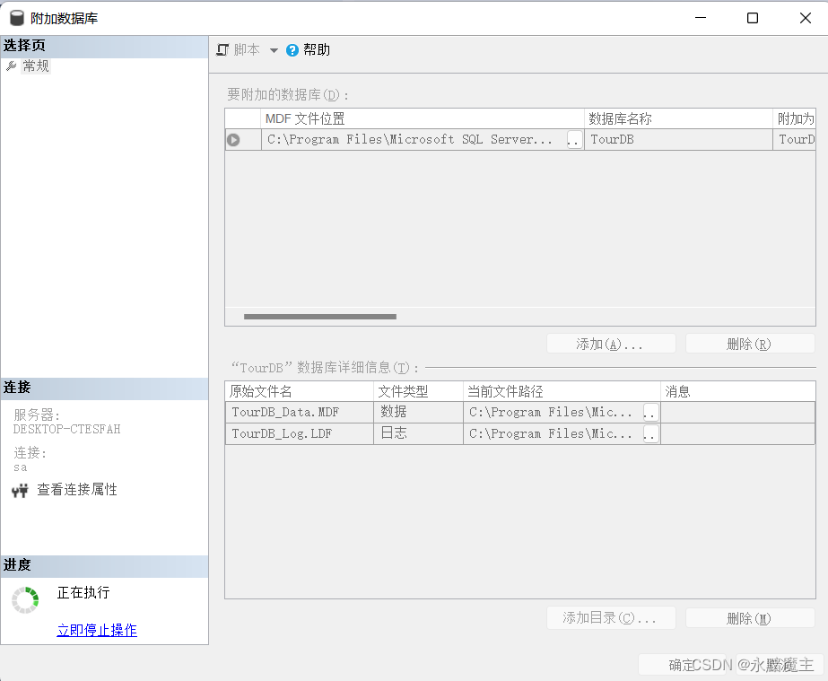Browse path for TourDB_Log.LDF file
This screenshot has height=681, width=828.
coord(650,434)
